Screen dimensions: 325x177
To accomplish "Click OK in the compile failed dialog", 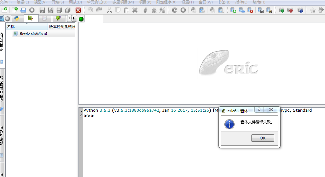I will [263, 138].
